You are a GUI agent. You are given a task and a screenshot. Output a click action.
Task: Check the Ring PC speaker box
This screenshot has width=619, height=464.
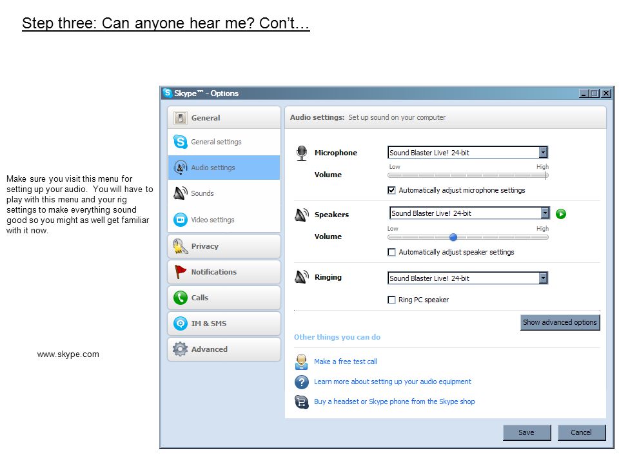coord(391,300)
